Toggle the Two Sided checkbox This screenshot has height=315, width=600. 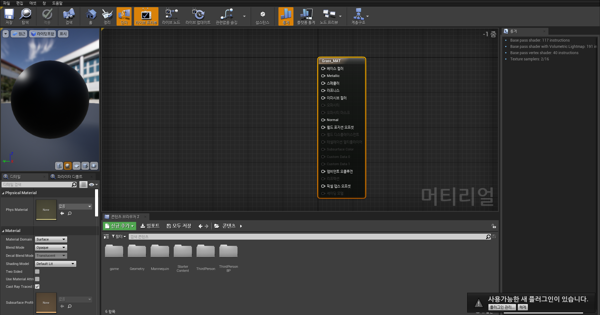point(37,272)
